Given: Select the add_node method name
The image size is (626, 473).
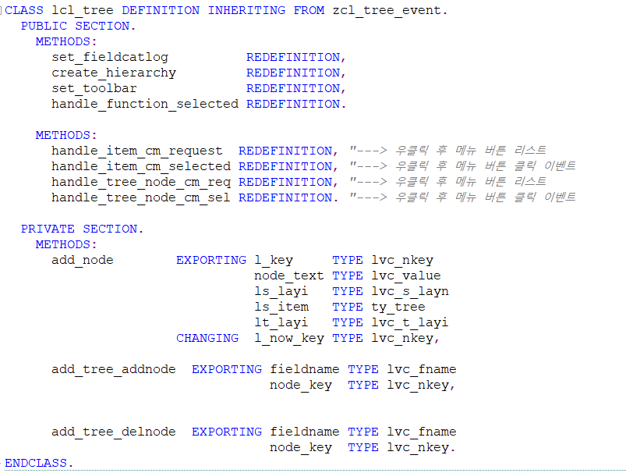Looking at the screenshot, I should tap(83, 260).
